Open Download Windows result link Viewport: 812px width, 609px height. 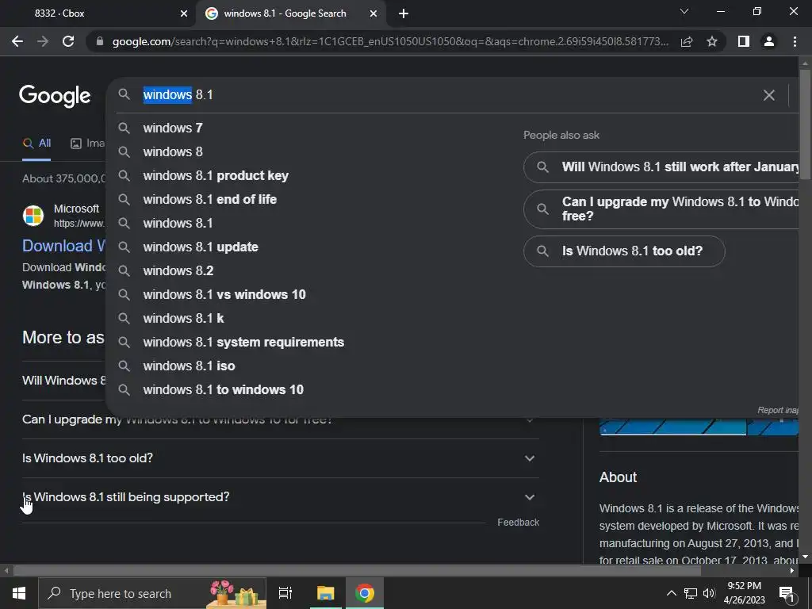click(x=64, y=246)
